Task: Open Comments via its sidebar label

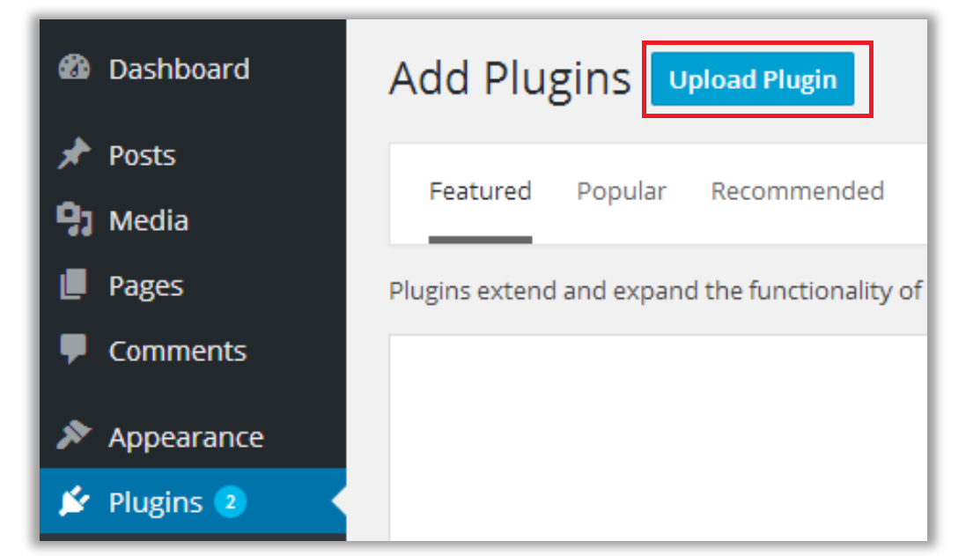Action: (x=177, y=351)
